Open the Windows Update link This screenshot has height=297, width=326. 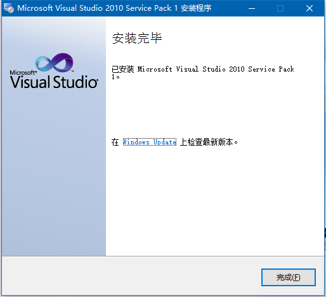coord(150,142)
